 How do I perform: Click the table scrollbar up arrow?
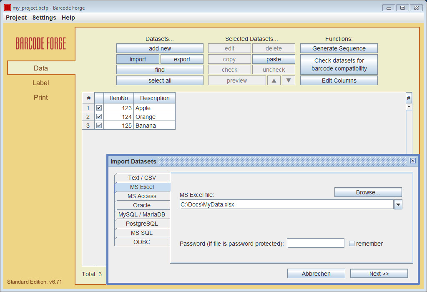[x=409, y=107]
